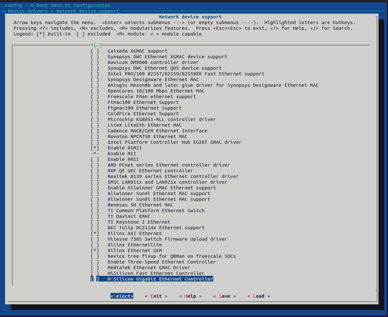Select HiSilicon Fast Ethernet Controller row
The image size is (388, 317).
[156, 273]
